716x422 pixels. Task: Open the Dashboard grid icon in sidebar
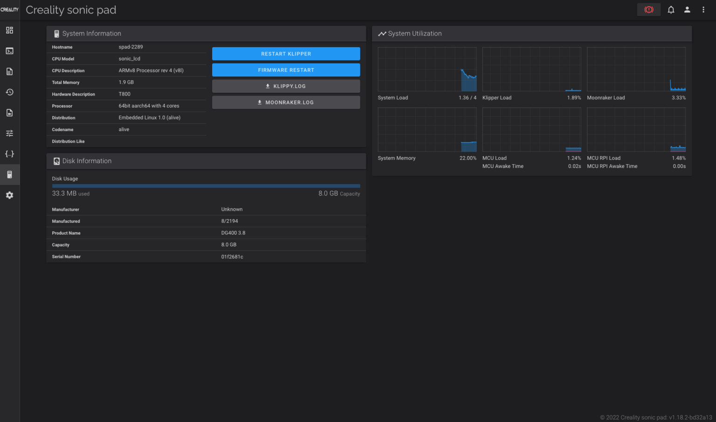(9, 30)
